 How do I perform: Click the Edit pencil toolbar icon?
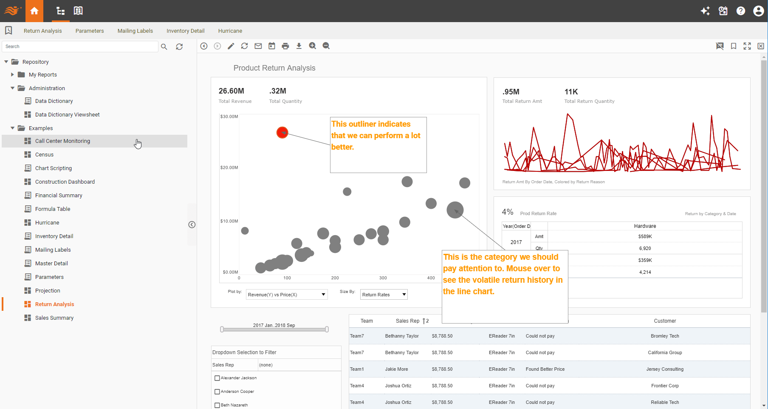click(231, 46)
